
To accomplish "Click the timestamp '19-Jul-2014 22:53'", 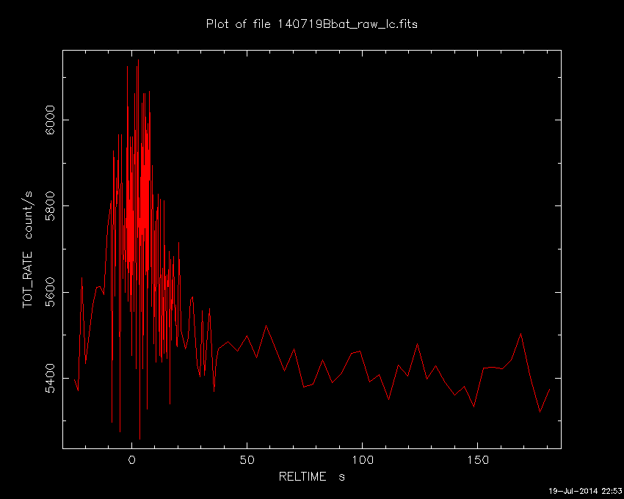I will coord(585,491).
